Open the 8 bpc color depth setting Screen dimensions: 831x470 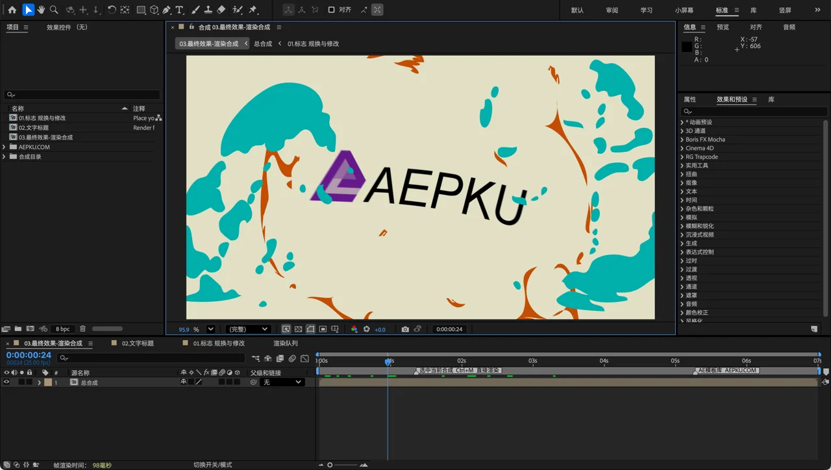(x=63, y=329)
